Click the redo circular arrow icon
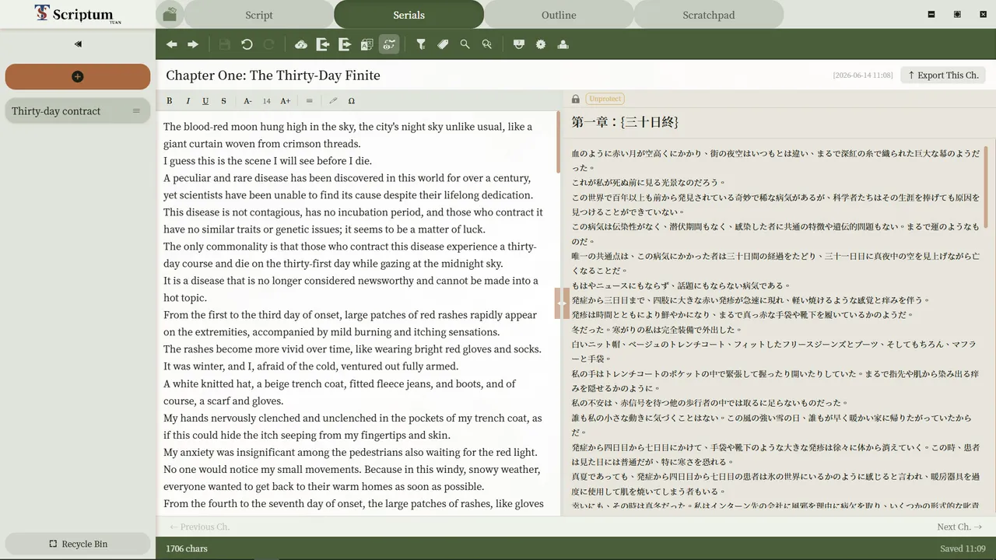This screenshot has height=560, width=996. (x=268, y=44)
